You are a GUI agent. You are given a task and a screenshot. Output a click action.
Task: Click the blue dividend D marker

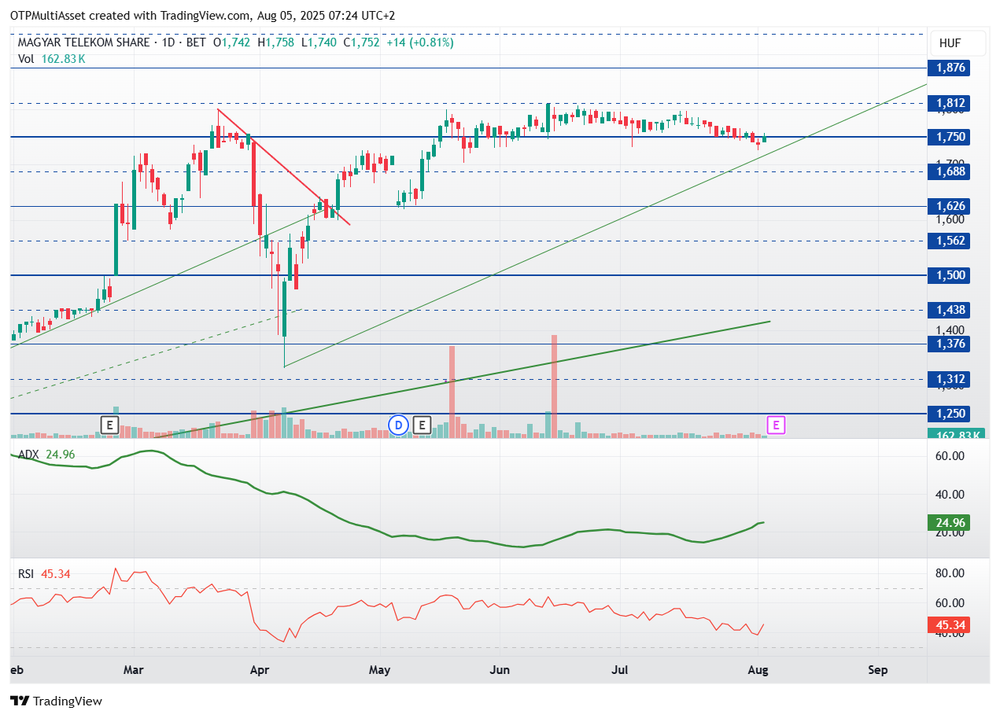pos(399,425)
